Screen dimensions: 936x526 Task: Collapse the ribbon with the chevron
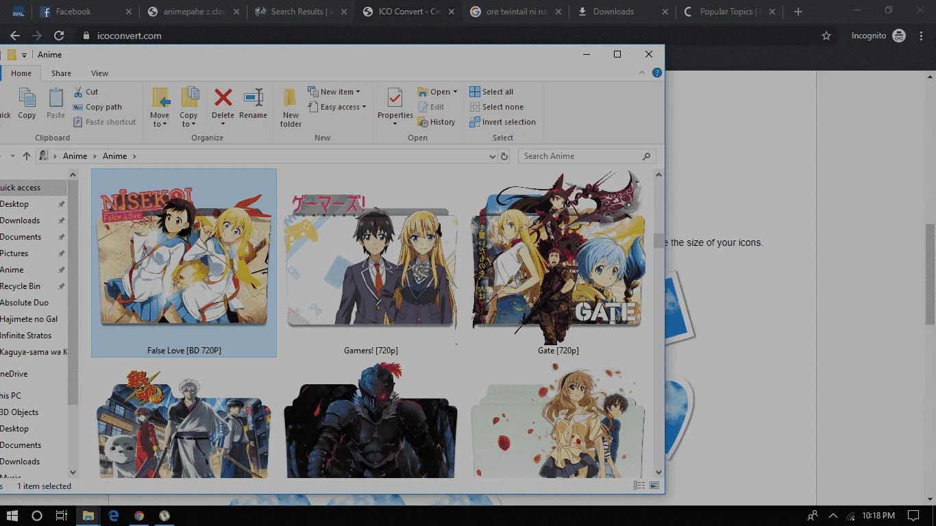pos(642,73)
